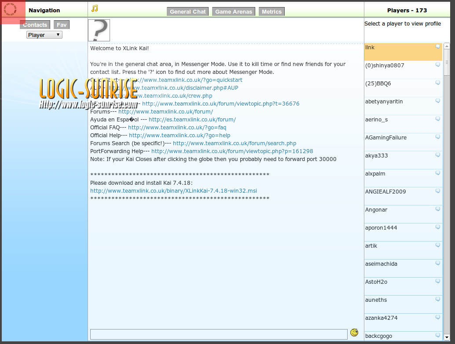Viewport: 455px width, 344px height.
Task: Open the viewtopic.php?t=36676 link
Action: [x=221, y=103]
